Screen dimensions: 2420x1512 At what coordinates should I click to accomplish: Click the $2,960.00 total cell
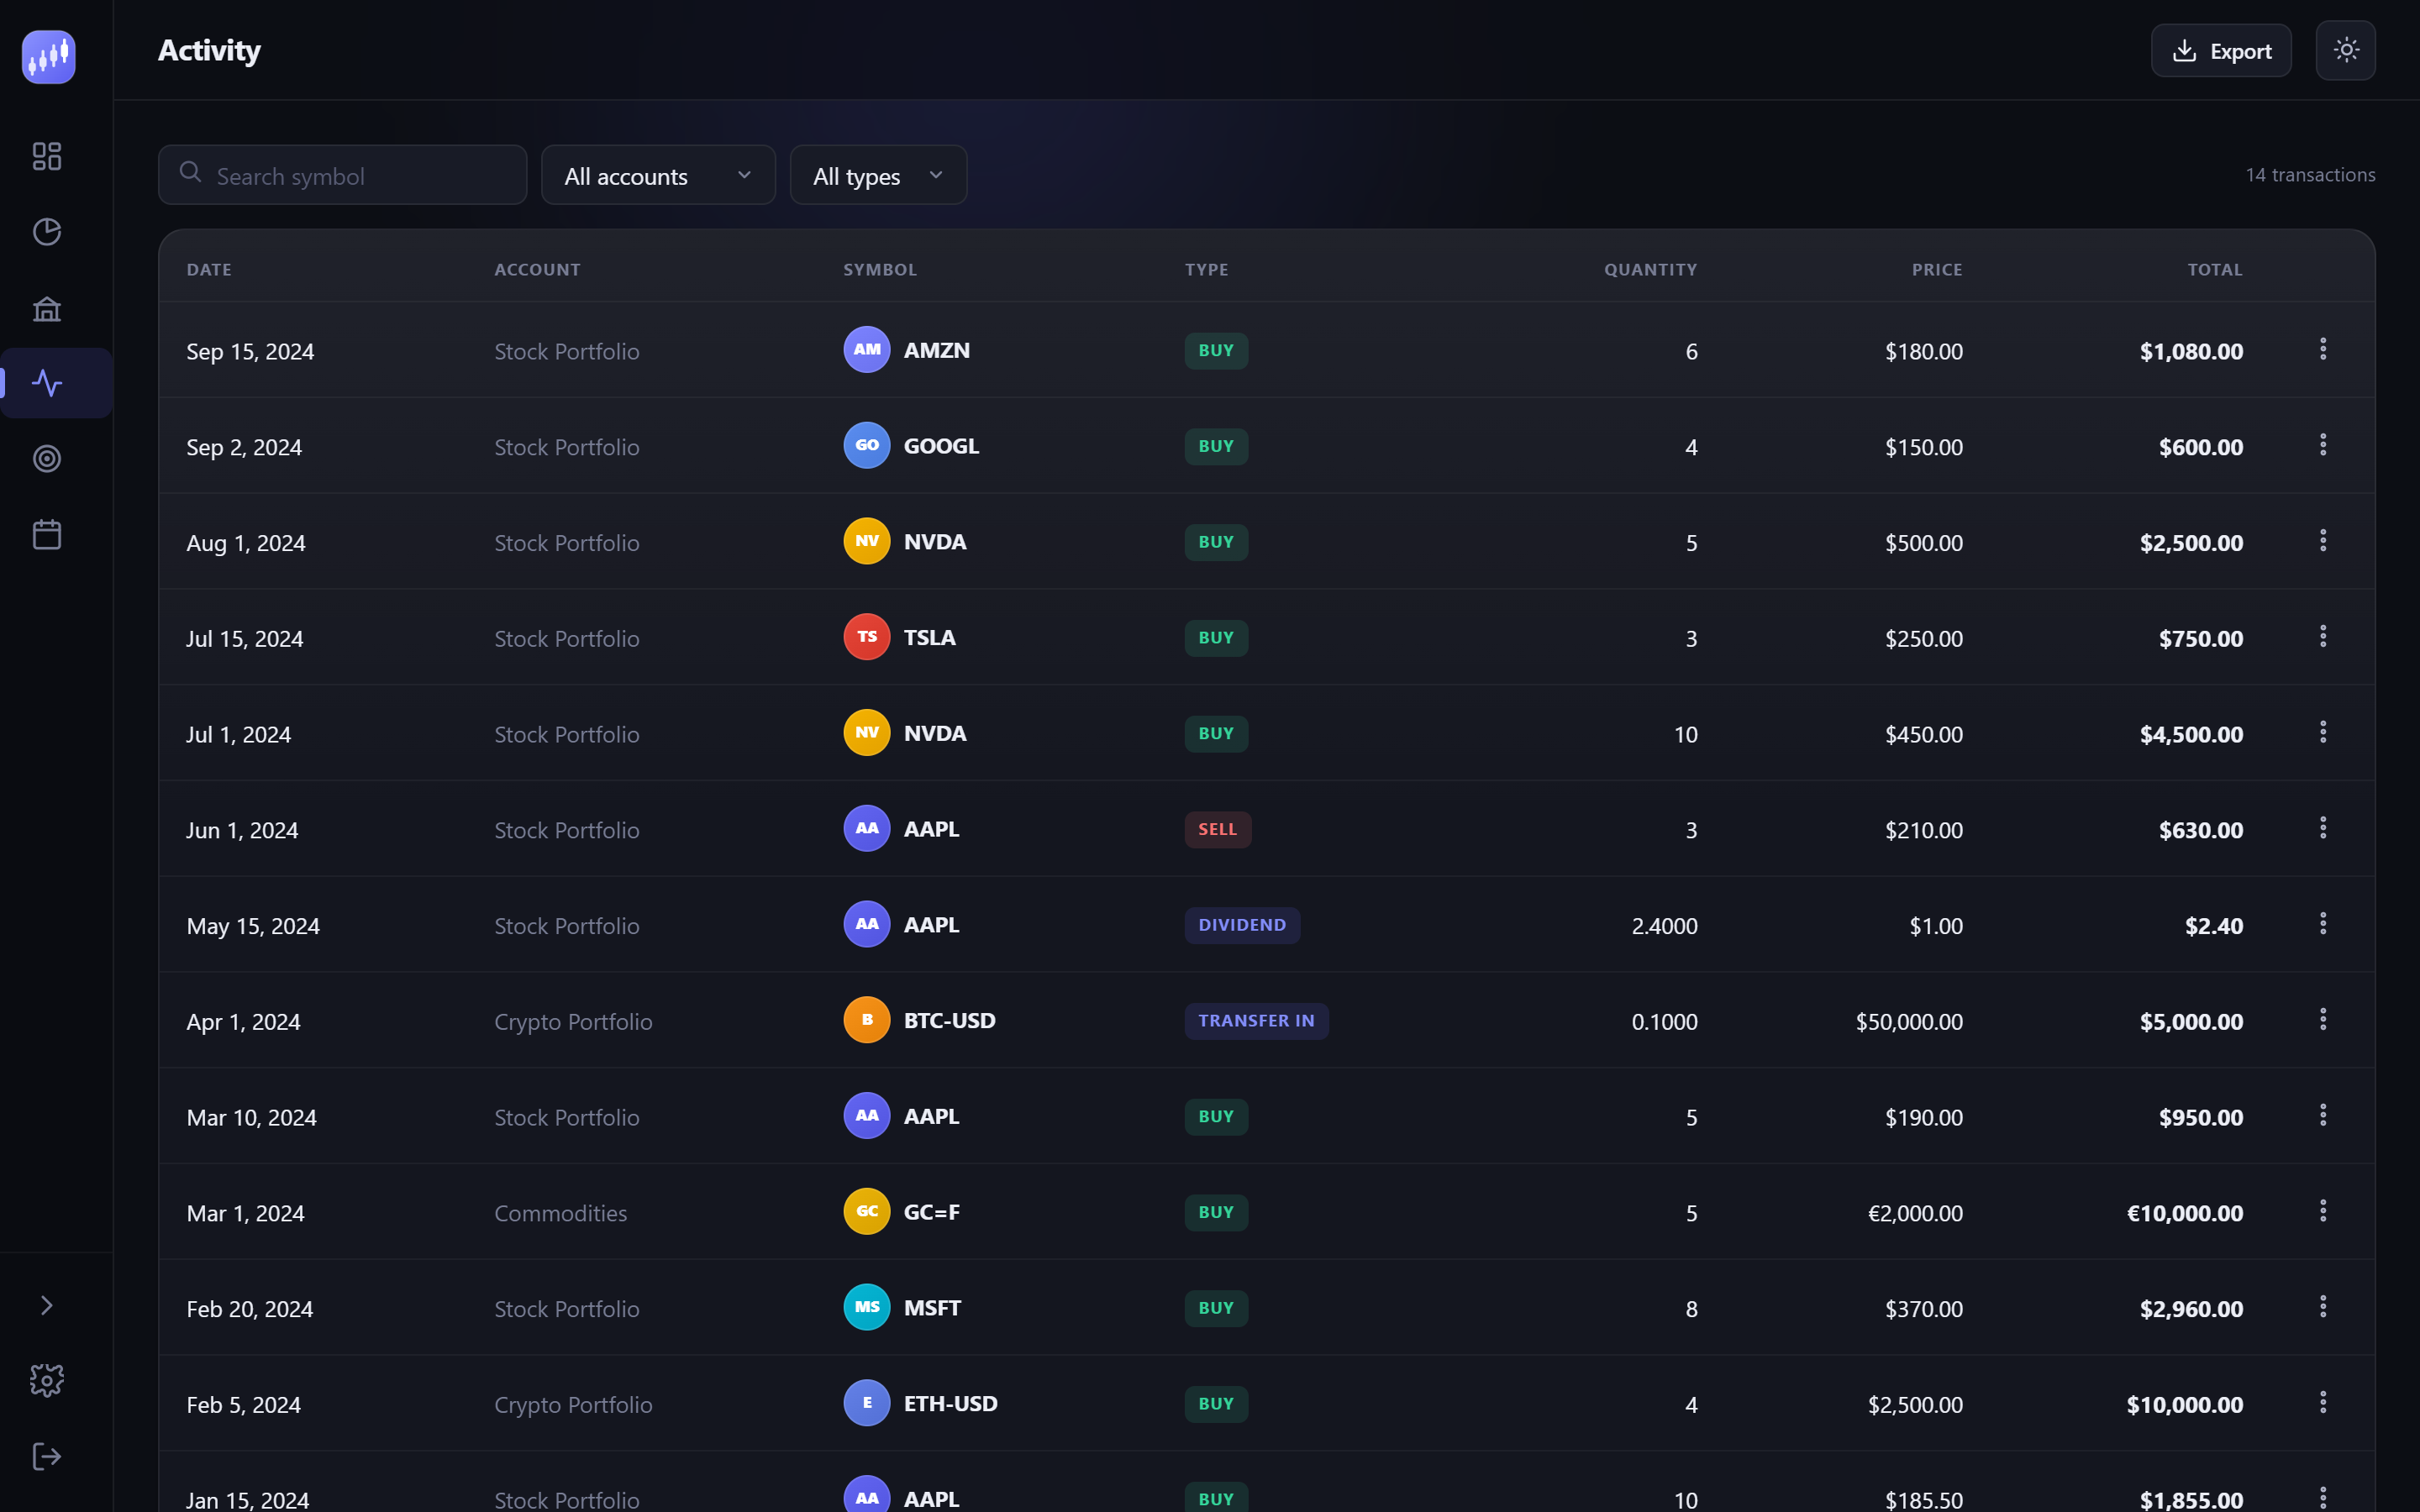click(x=2191, y=1309)
